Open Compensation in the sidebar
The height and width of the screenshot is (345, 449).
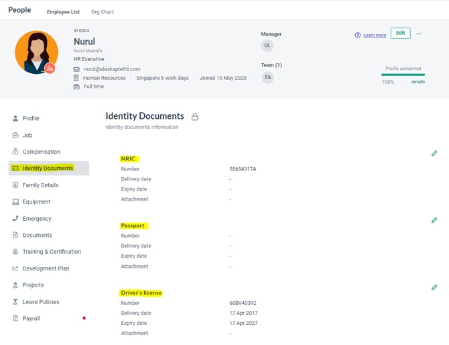(41, 152)
